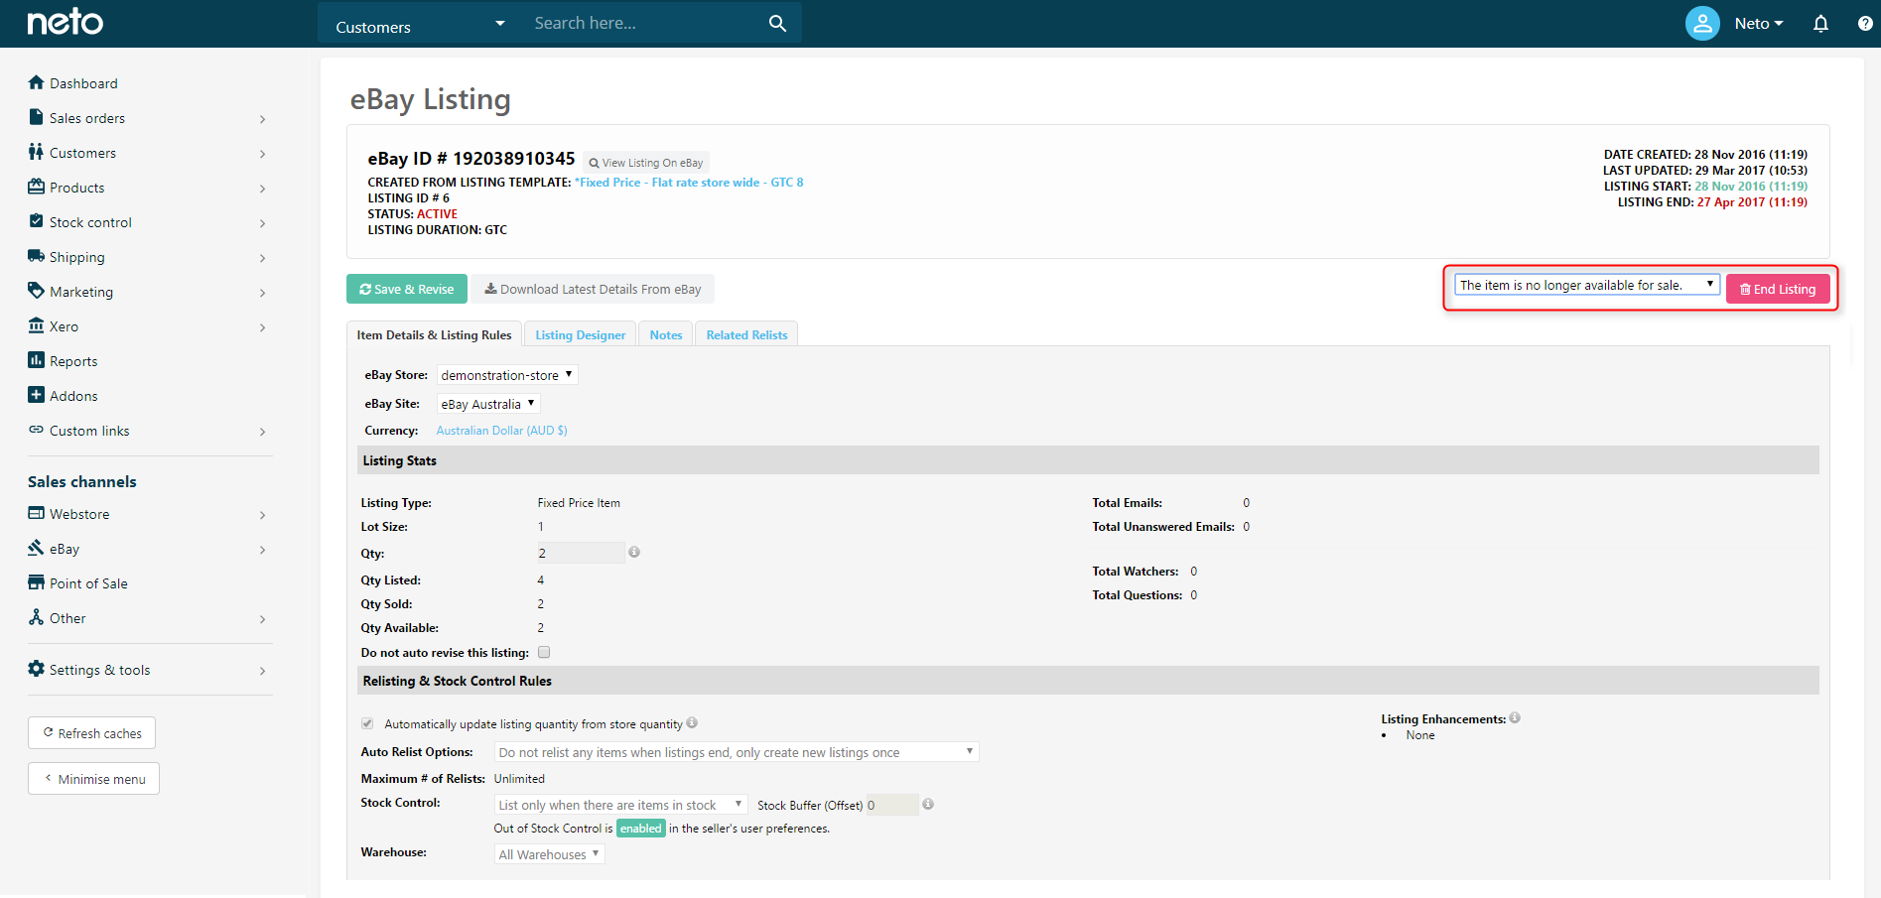1881x898 pixels.
Task: Open the notifications bell
Action: click(x=1820, y=24)
